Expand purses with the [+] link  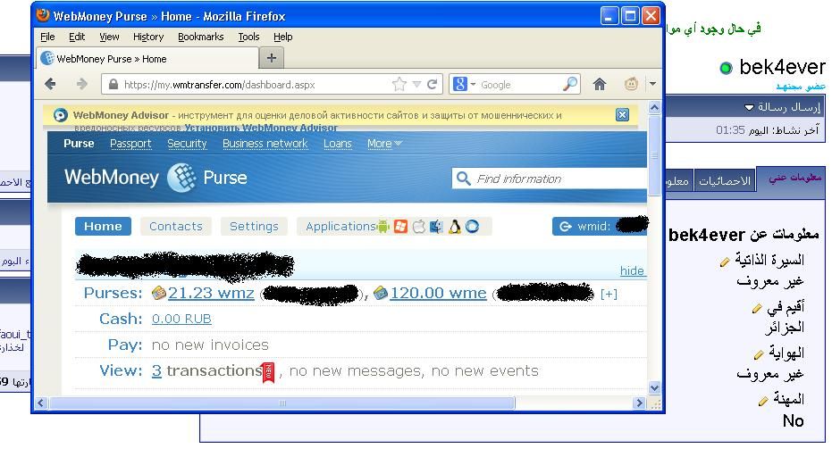click(609, 294)
